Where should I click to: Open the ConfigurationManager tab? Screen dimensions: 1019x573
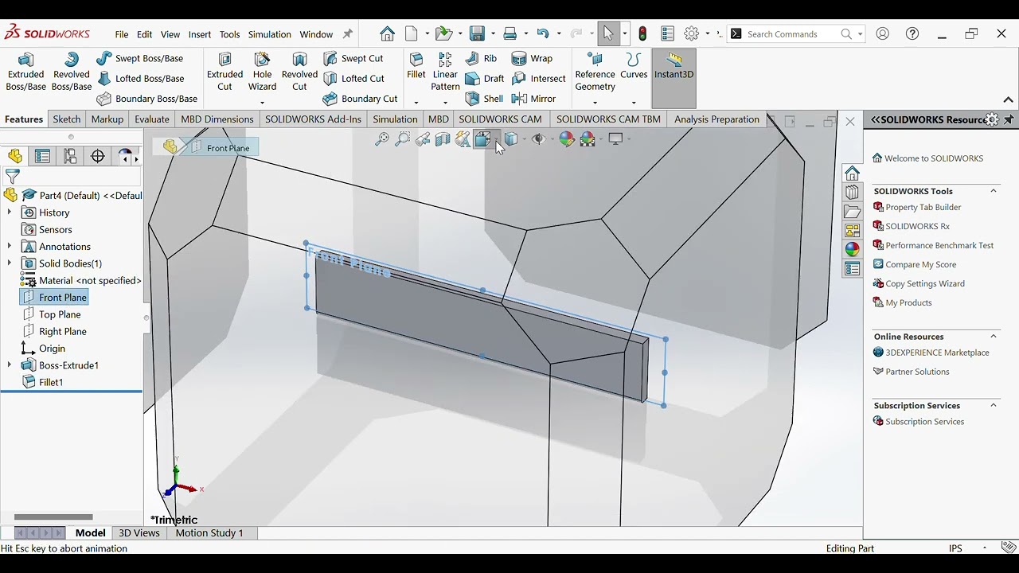(71, 156)
